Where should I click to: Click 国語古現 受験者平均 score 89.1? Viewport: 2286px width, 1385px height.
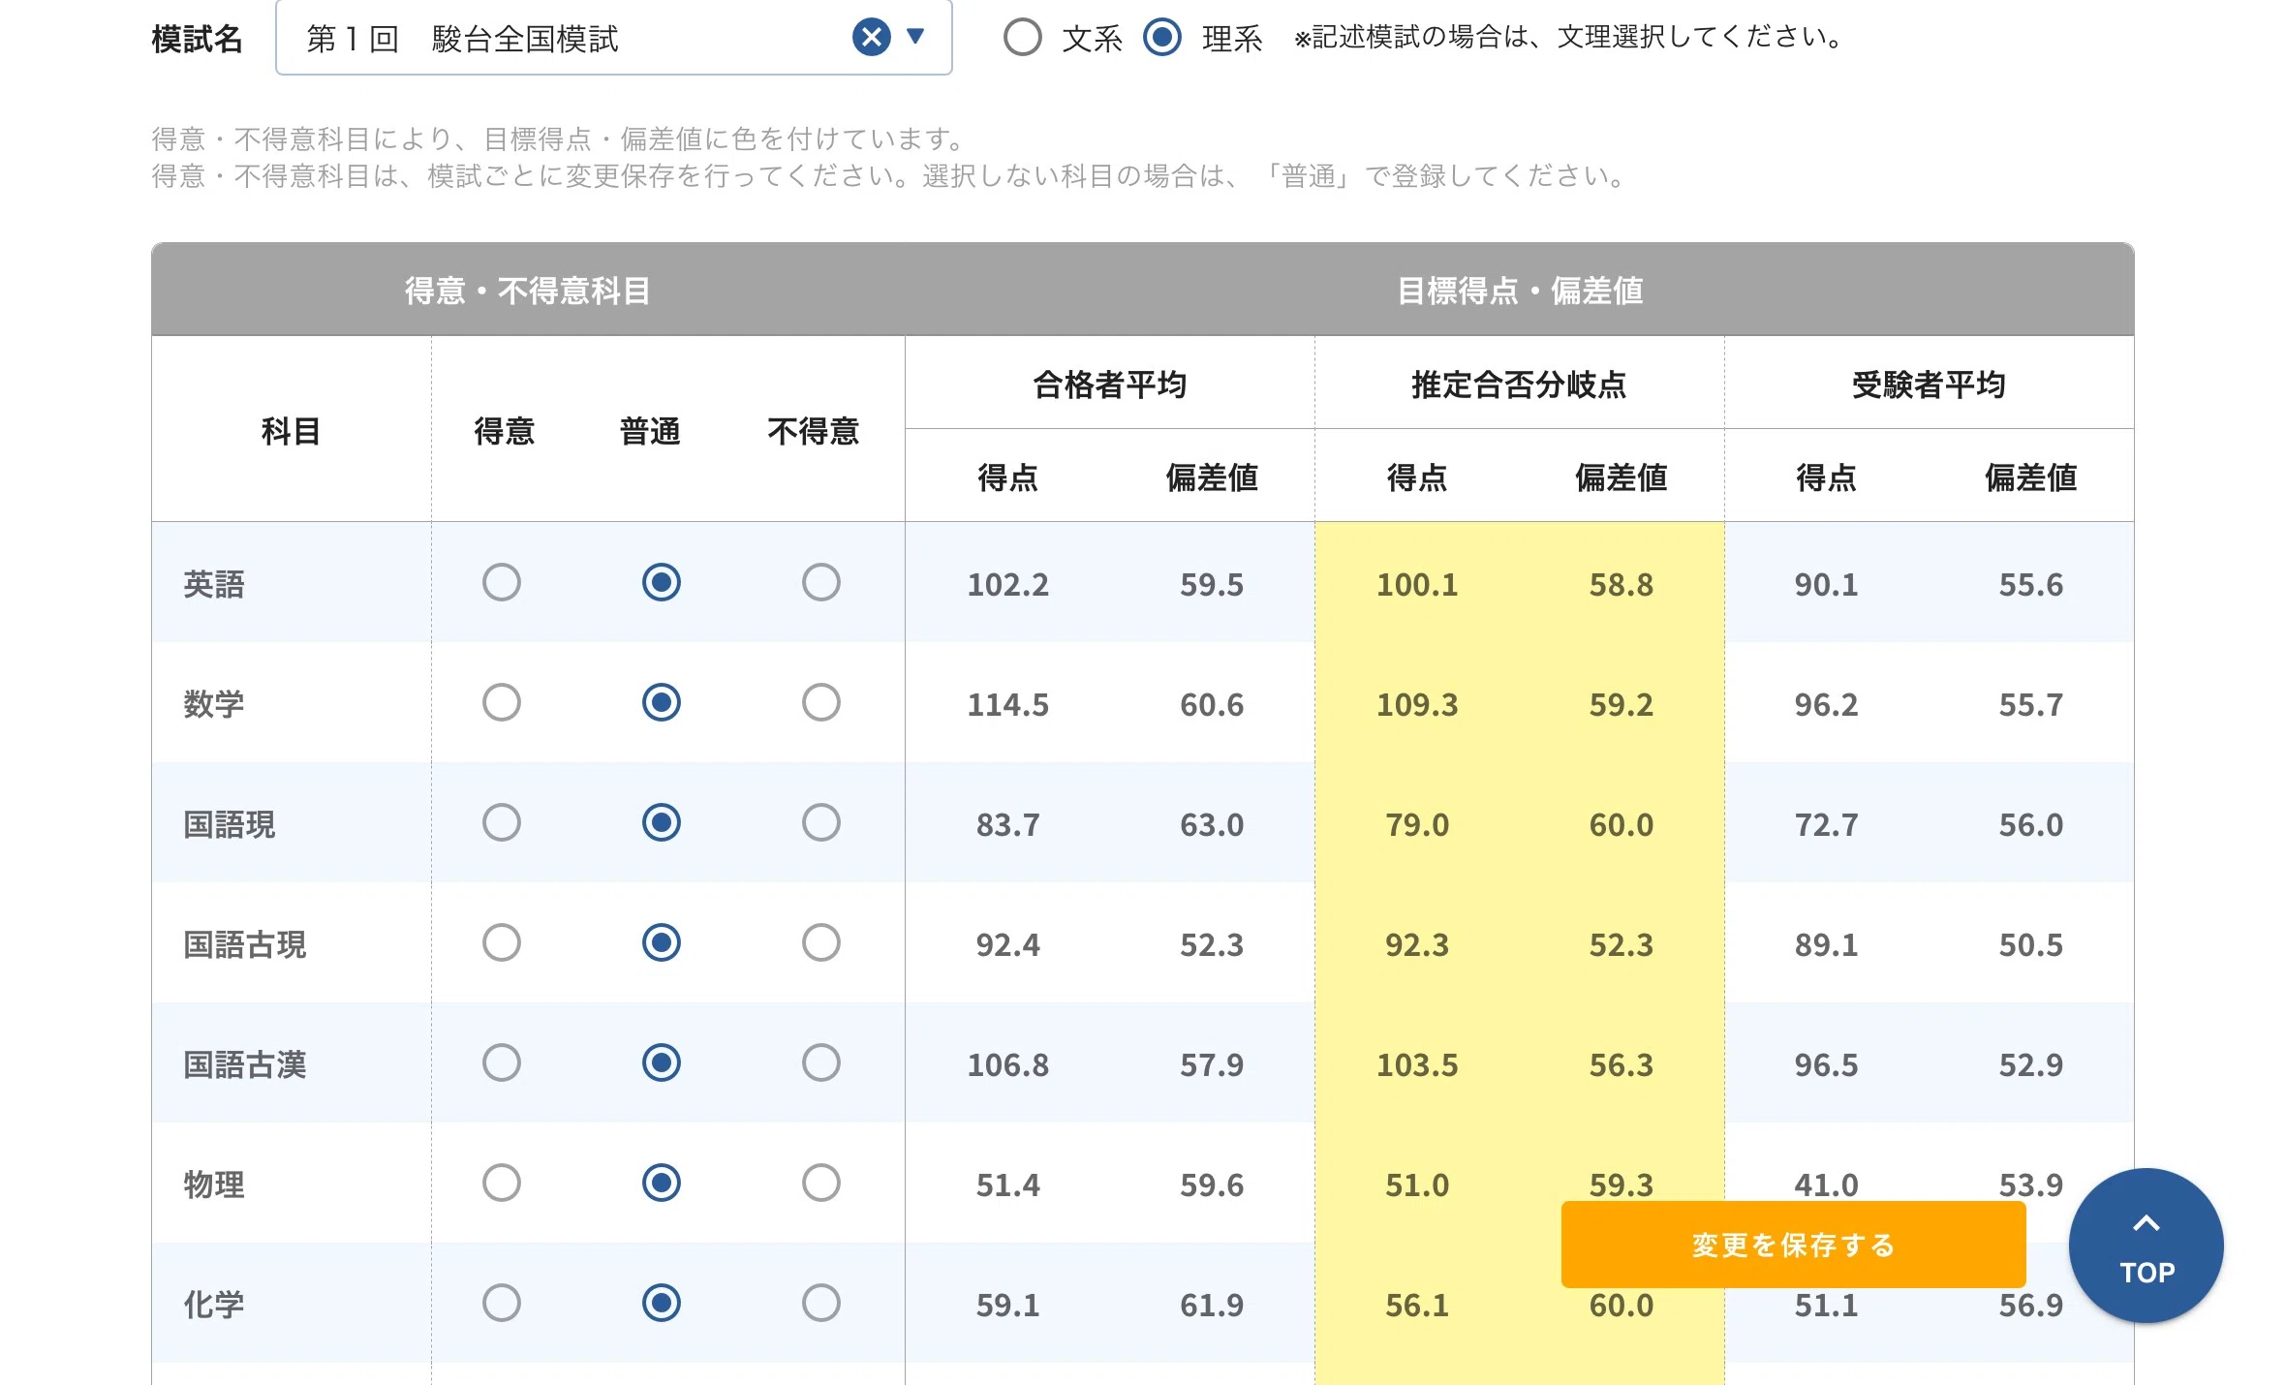coord(1826,944)
